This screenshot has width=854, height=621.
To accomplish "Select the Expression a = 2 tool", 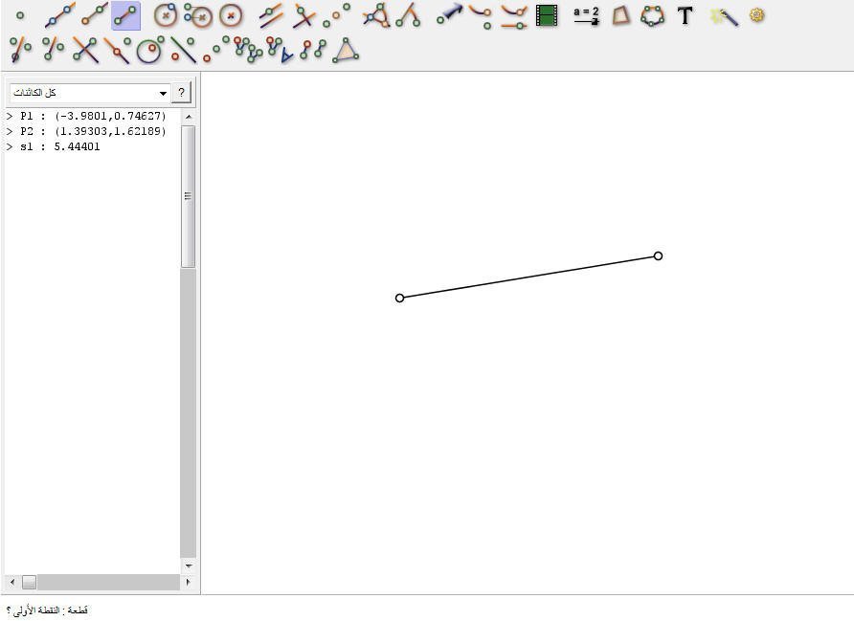I will pyautogui.click(x=586, y=15).
